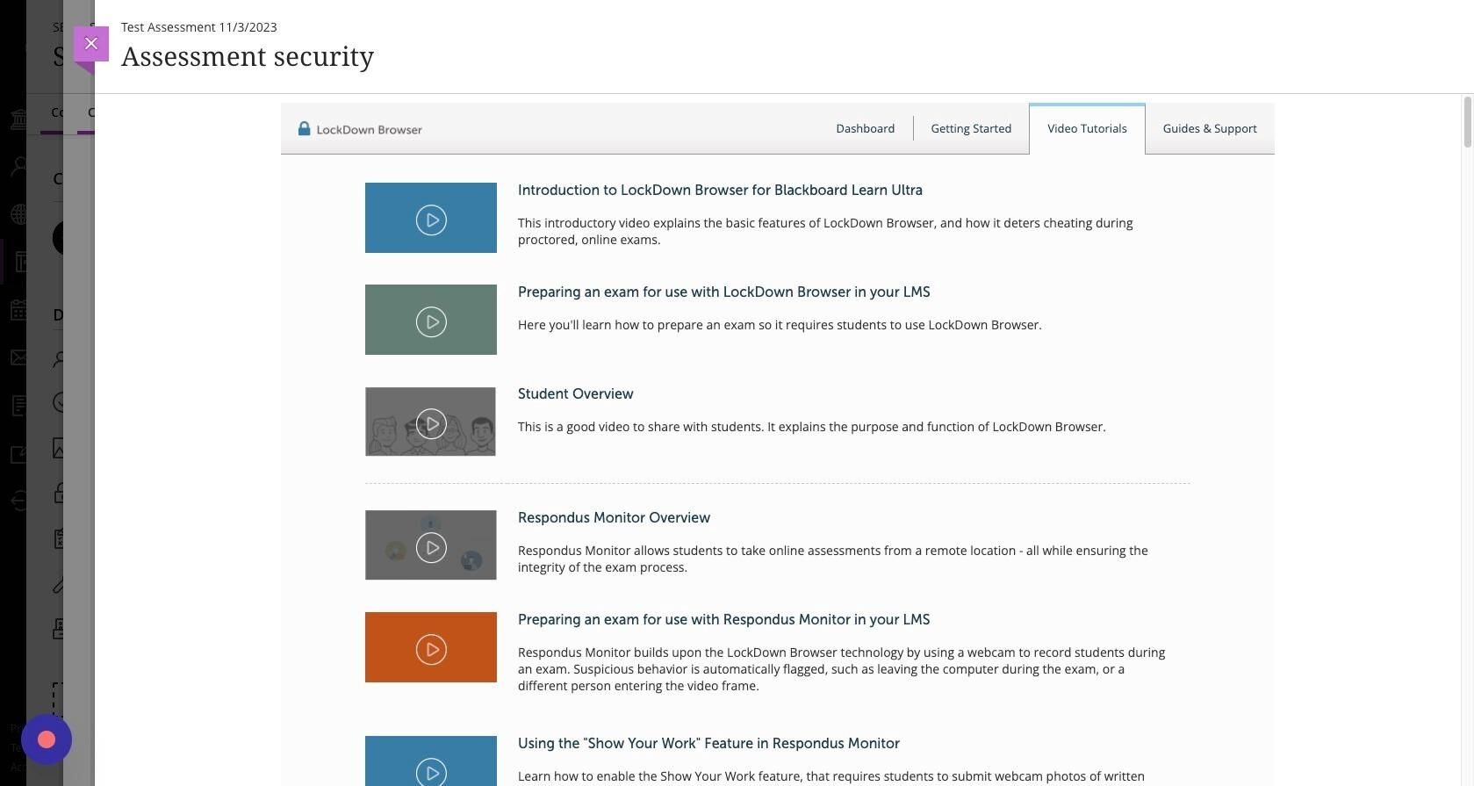Play the Preparing an exam with LockDown Browser thumbnail
Image resolution: width=1474 pixels, height=786 pixels.
coord(431,320)
